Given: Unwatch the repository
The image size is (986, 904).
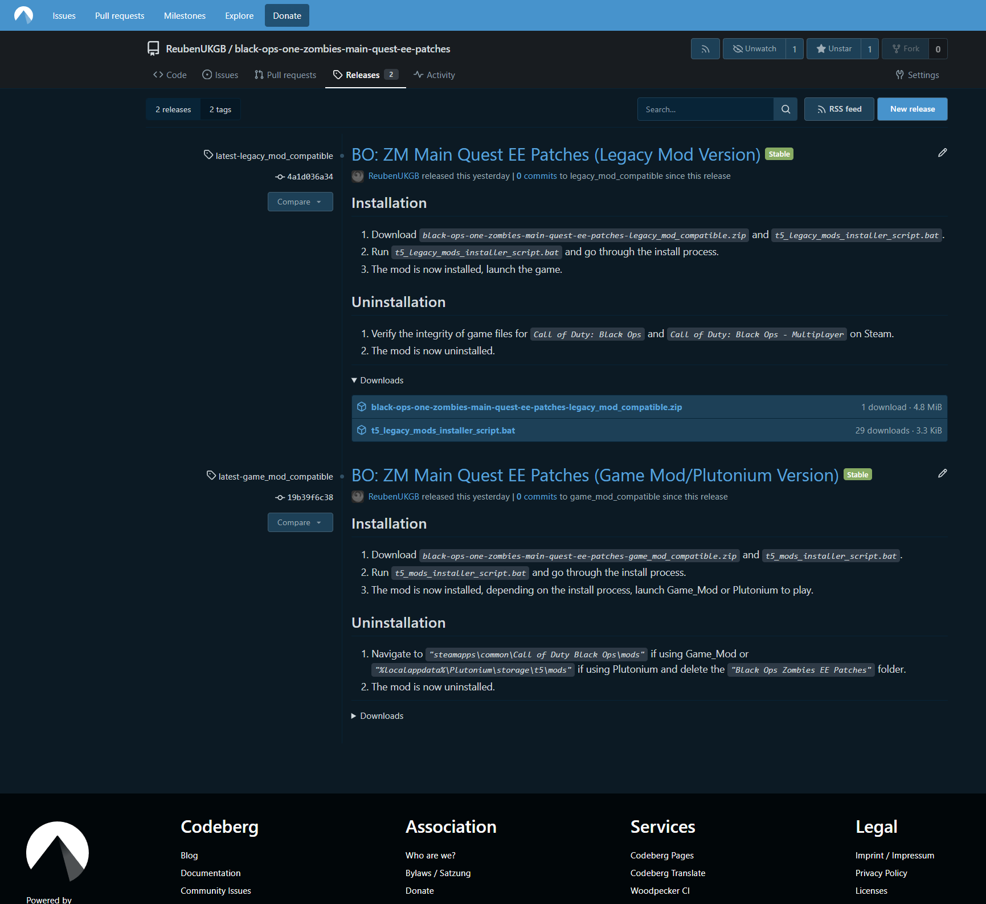Looking at the screenshot, I should pos(754,49).
